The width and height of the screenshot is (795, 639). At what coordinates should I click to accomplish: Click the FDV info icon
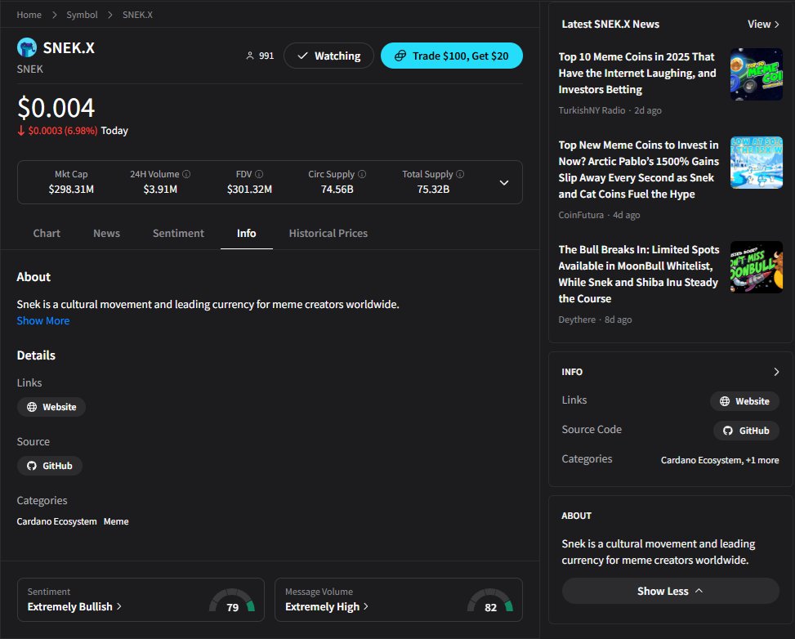pyautogui.click(x=259, y=174)
